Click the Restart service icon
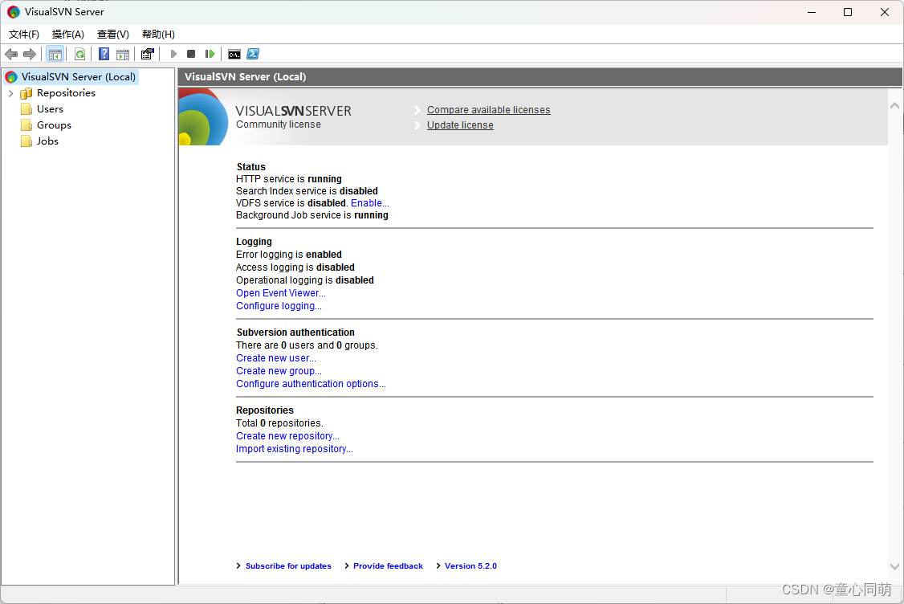Image resolution: width=904 pixels, height=604 pixels. point(210,55)
